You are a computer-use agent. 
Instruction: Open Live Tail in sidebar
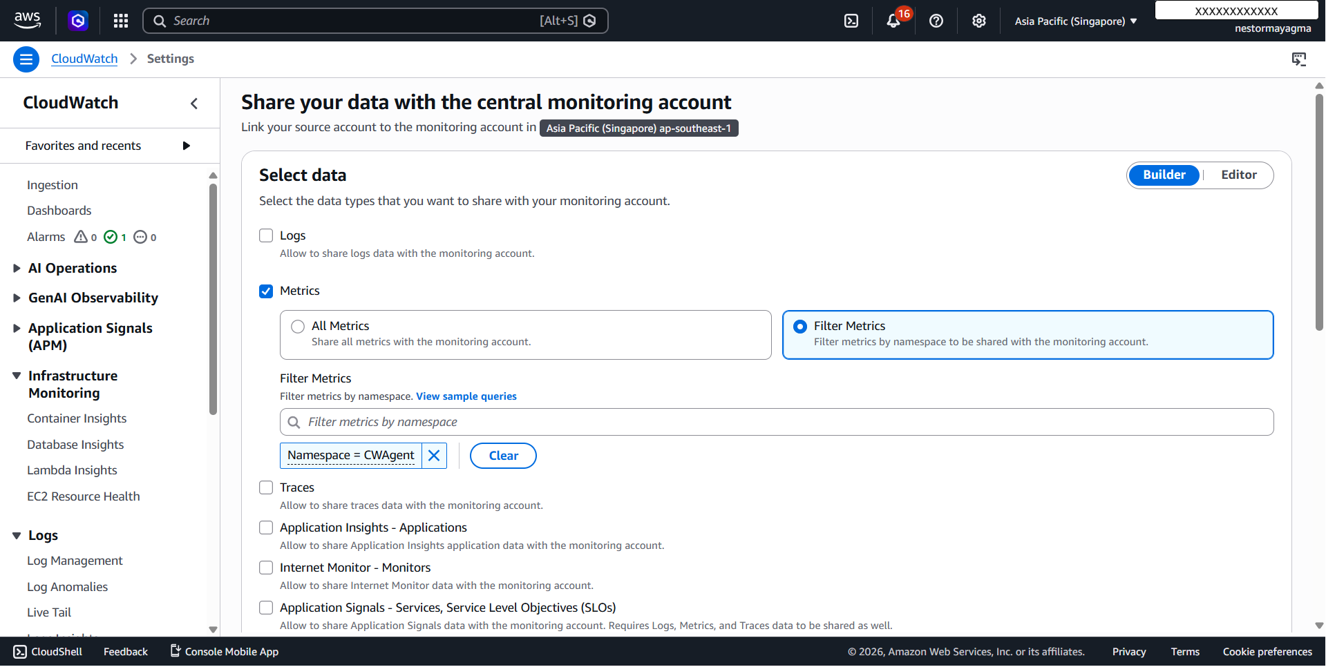[x=49, y=612]
